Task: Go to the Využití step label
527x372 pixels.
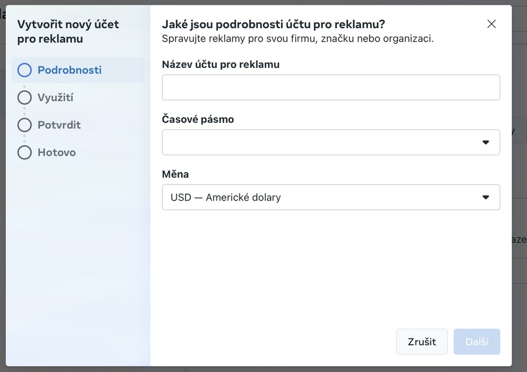Action: pyautogui.click(x=56, y=97)
